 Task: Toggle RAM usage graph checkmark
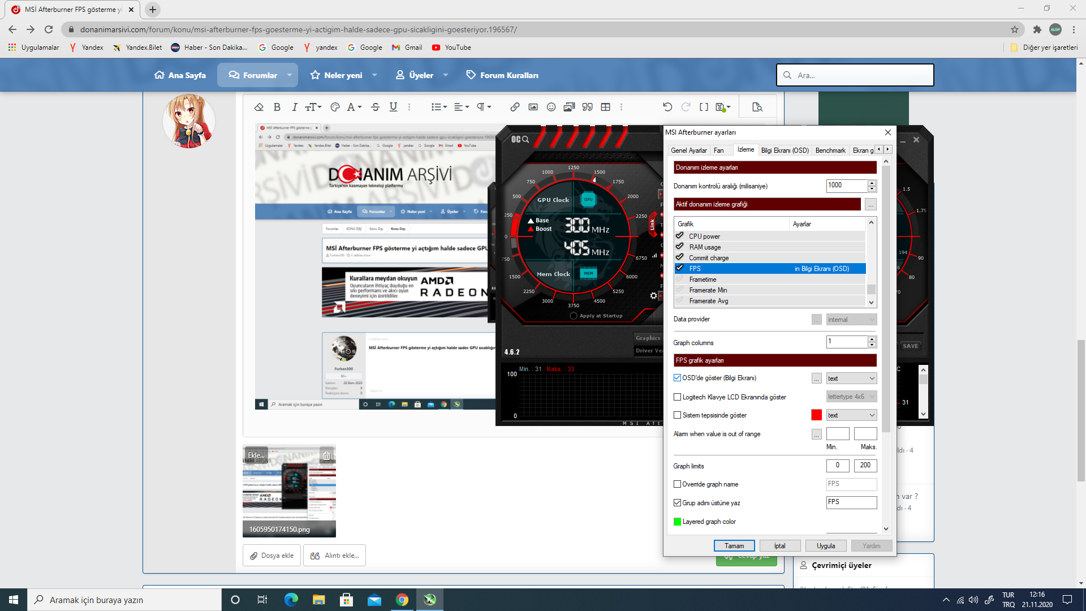point(680,247)
